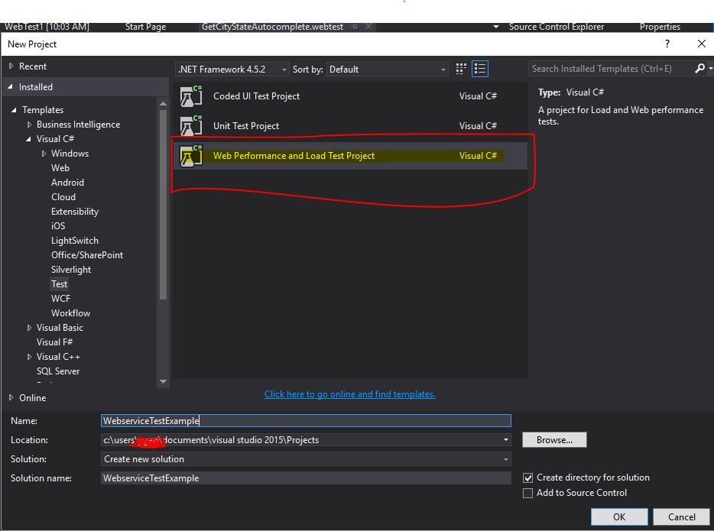Viewport: 714px width, 531px height.
Task: Click the Unit Test Project template icon
Action: coord(190,125)
